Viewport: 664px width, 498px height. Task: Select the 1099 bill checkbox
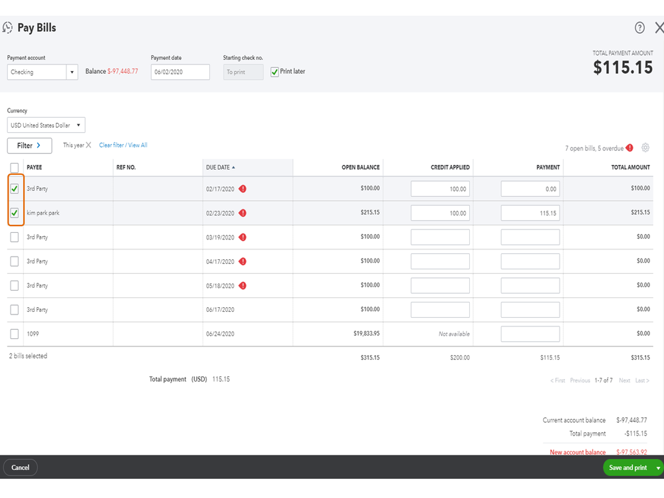point(15,334)
